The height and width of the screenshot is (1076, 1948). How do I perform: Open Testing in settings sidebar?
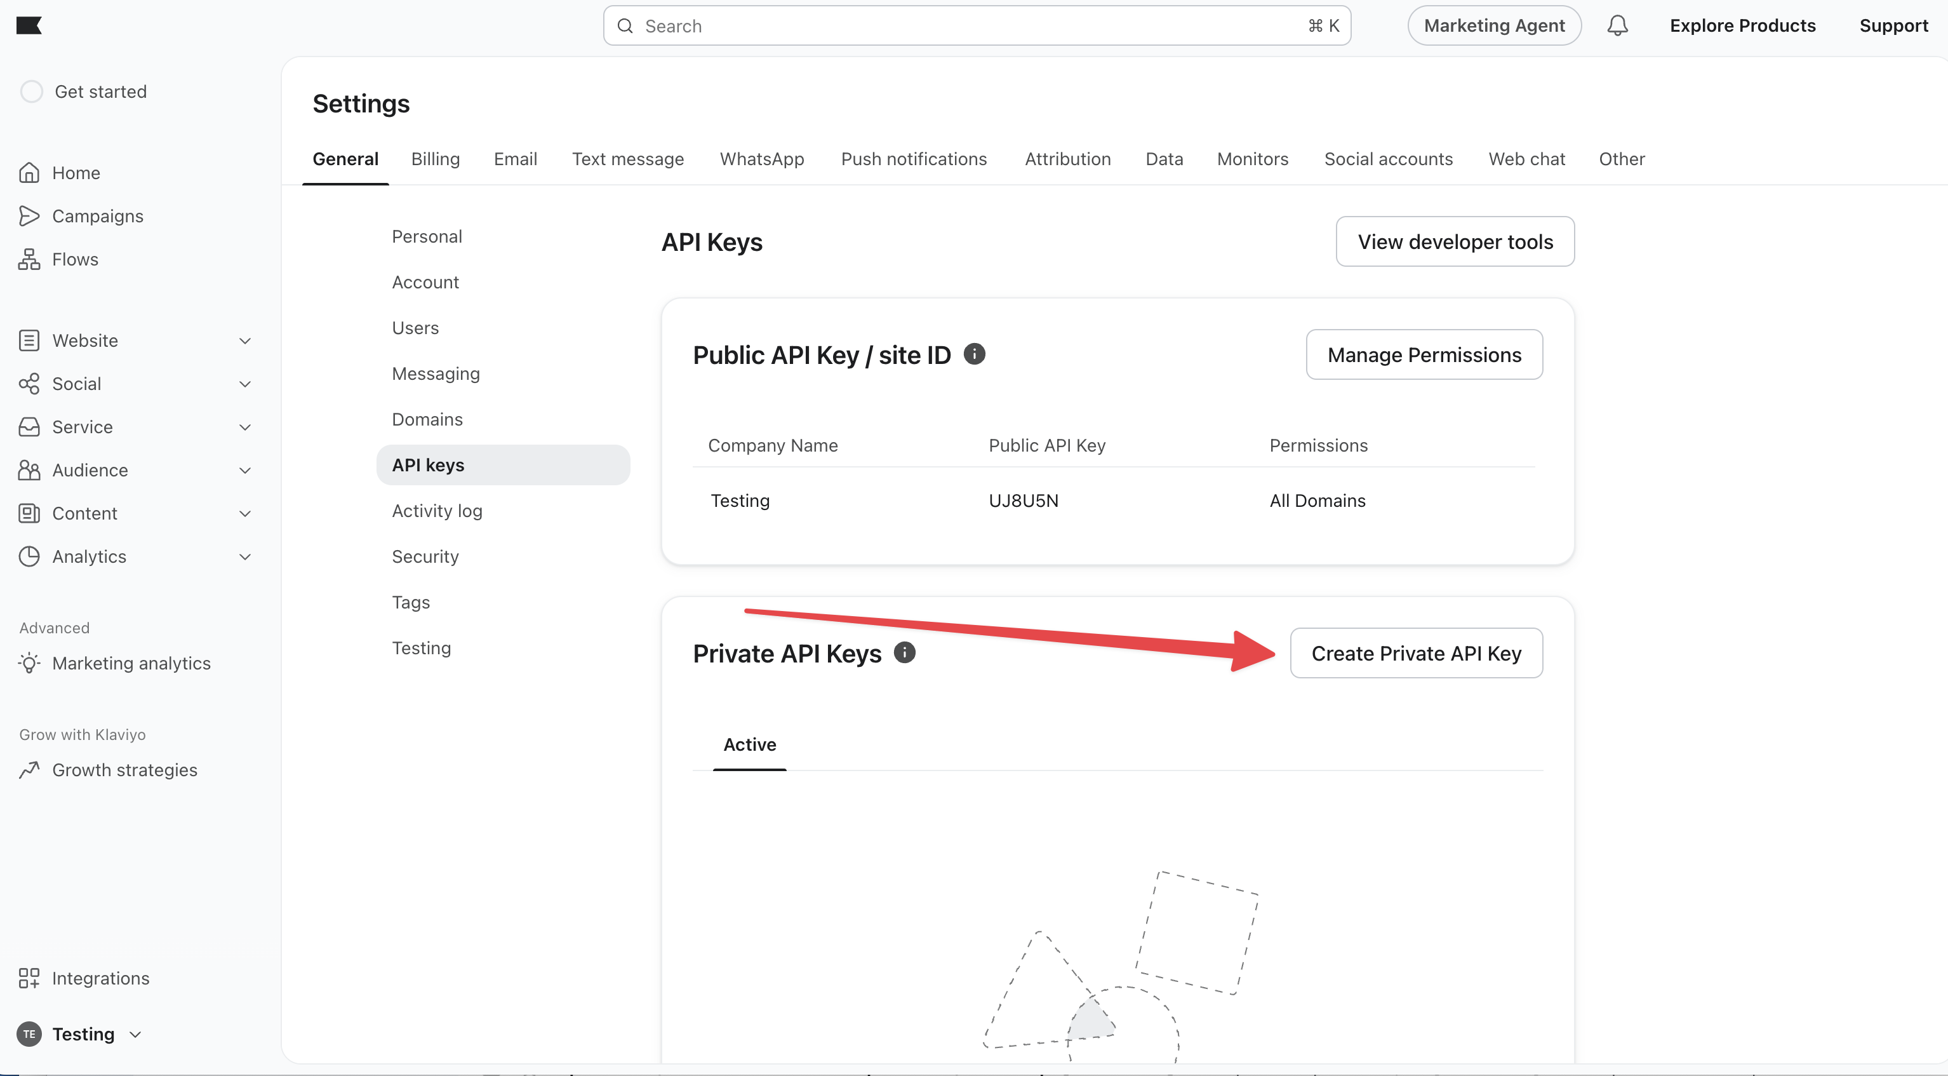[x=421, y=648]
